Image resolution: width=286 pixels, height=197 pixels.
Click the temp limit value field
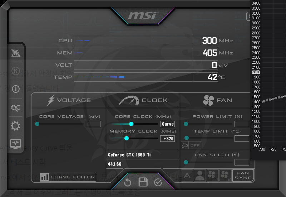242,139
